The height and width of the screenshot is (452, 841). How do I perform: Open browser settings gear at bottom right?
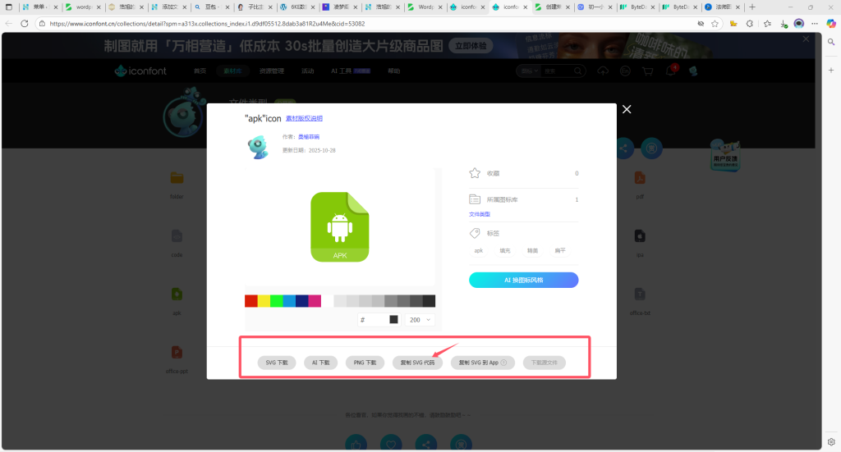pos(831,441)
